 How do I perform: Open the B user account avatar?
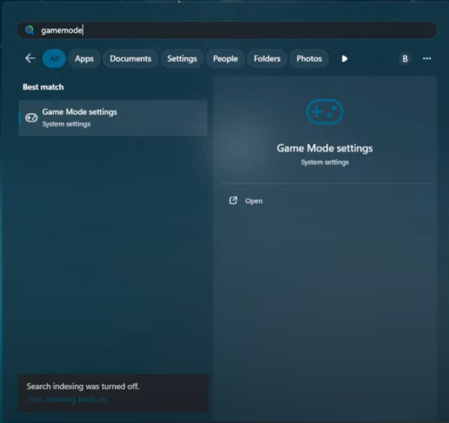405,59
